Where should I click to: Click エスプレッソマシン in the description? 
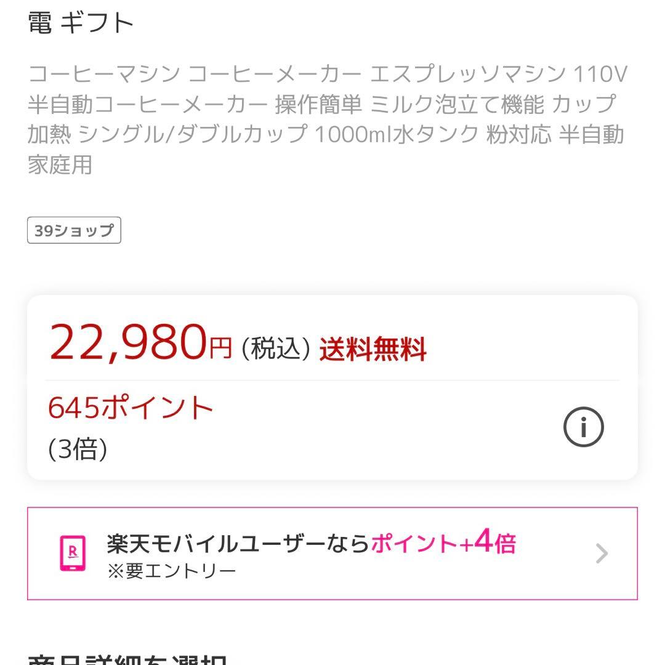tap(467, 75)
